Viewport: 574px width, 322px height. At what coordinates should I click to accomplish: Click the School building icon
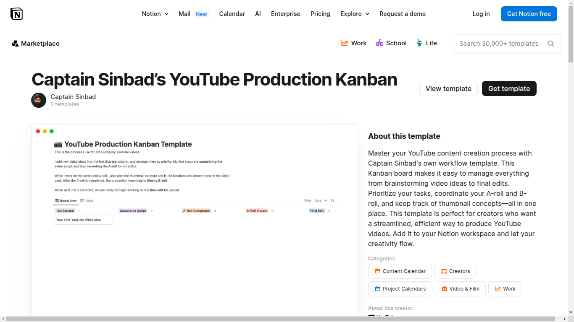[x=379, y=43]
